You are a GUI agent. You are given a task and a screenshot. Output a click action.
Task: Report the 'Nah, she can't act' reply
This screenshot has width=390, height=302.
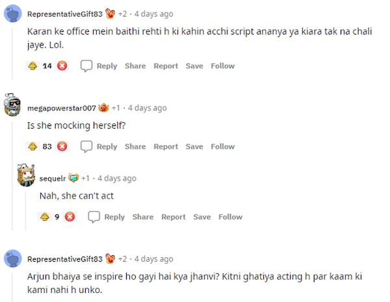[174, 217]
